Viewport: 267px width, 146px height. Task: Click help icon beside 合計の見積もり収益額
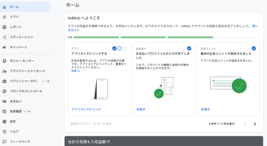(x=108, y=142)
